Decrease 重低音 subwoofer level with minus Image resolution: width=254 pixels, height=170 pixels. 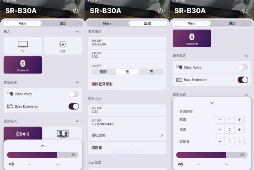(220, 141)
